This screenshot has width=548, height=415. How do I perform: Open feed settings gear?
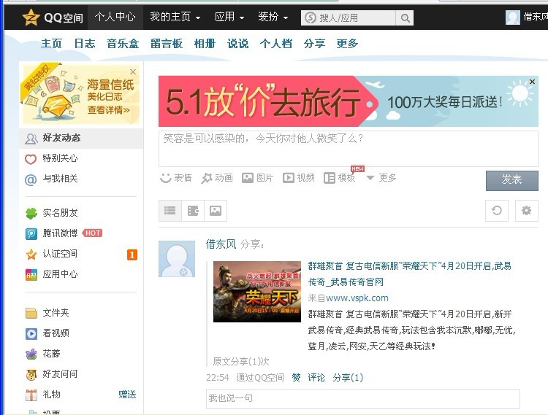tap(527, 211)
